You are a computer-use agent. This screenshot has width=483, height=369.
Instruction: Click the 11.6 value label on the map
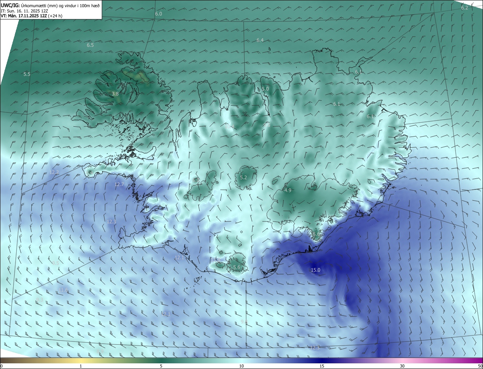click(63, 290)
